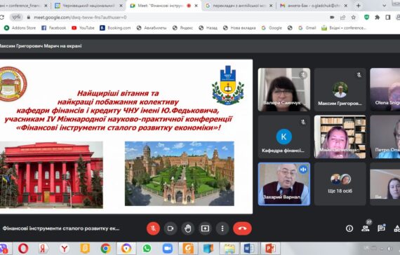Open Вхідні conference bookmark
The height and width of the screenshot is (255, 400).
click(x=344, y=28)
